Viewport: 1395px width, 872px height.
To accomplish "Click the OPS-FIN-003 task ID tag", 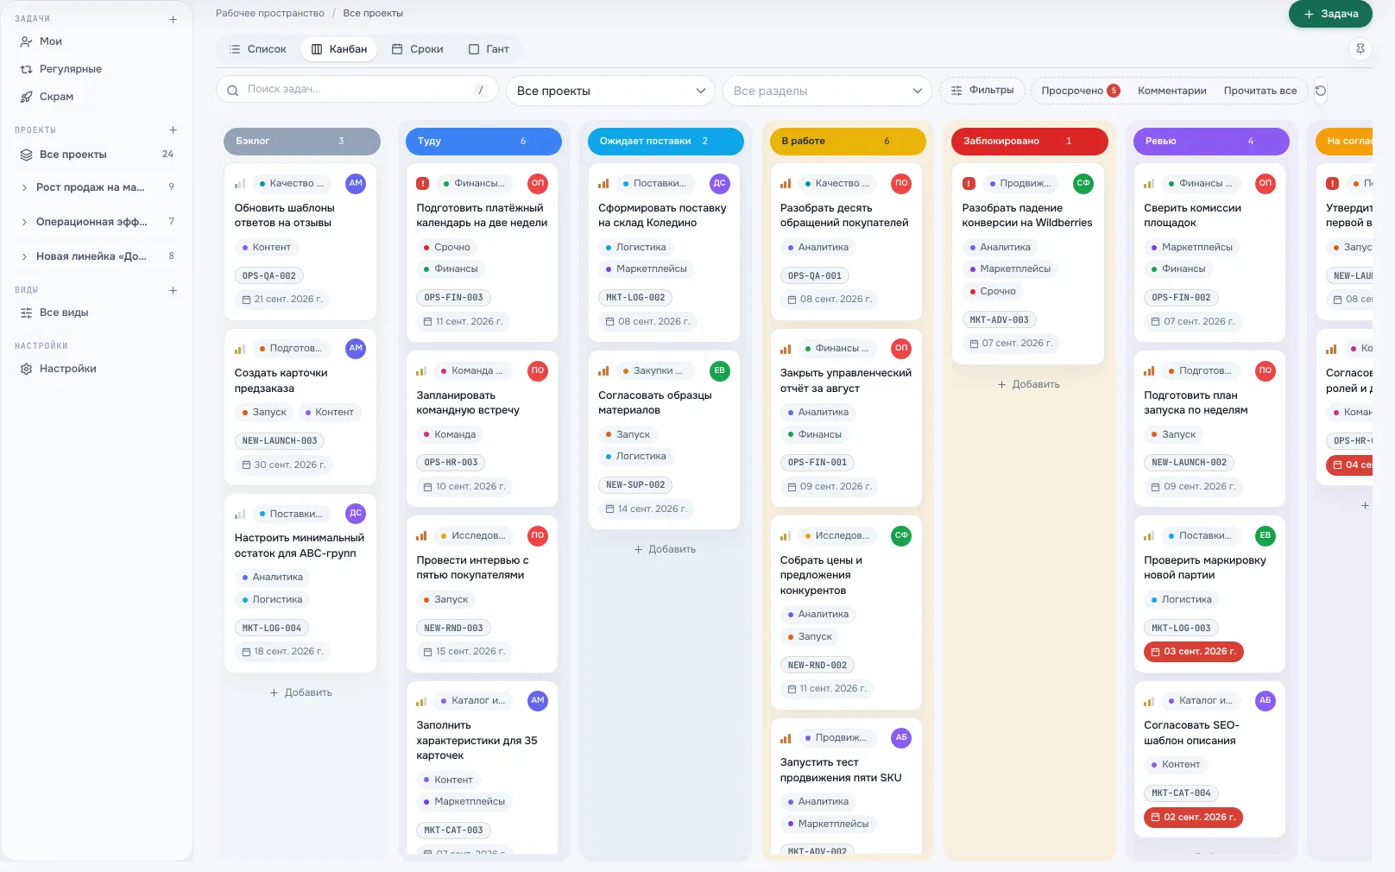I will tap(454, 298).
